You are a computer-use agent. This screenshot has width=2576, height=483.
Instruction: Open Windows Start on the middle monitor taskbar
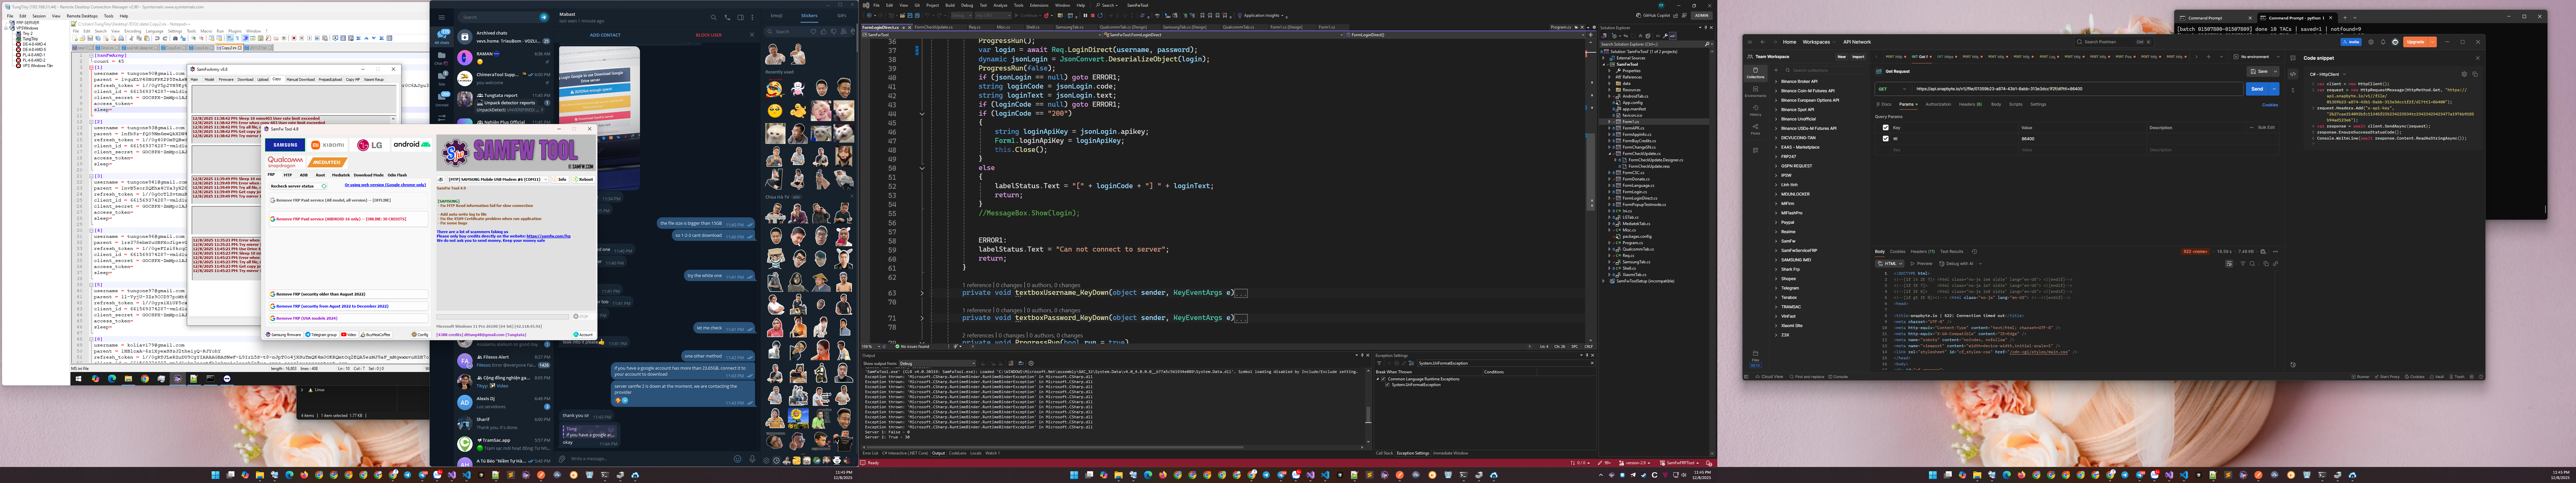pos(1074,475)
